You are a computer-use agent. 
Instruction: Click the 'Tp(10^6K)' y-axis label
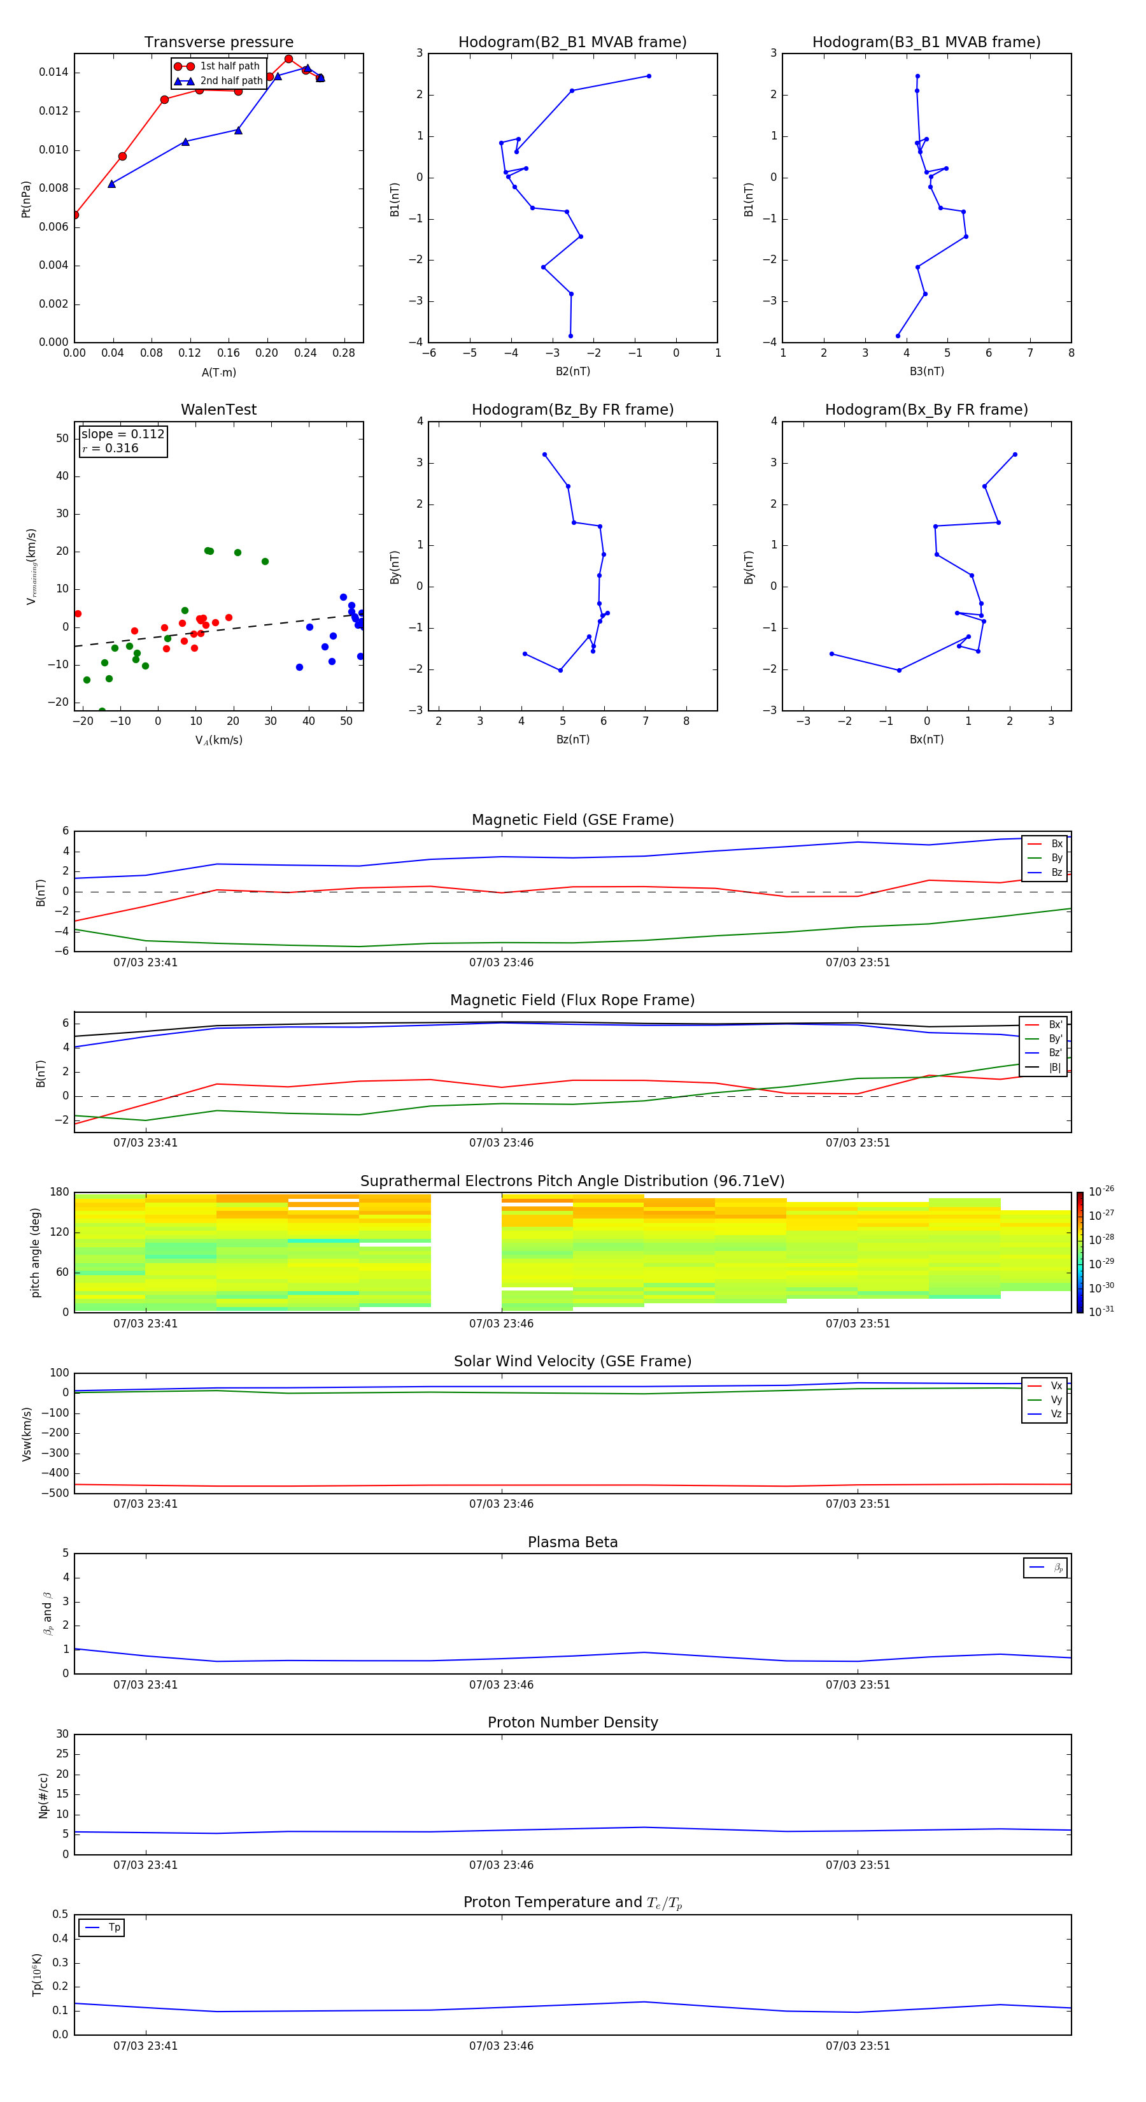37,1975
